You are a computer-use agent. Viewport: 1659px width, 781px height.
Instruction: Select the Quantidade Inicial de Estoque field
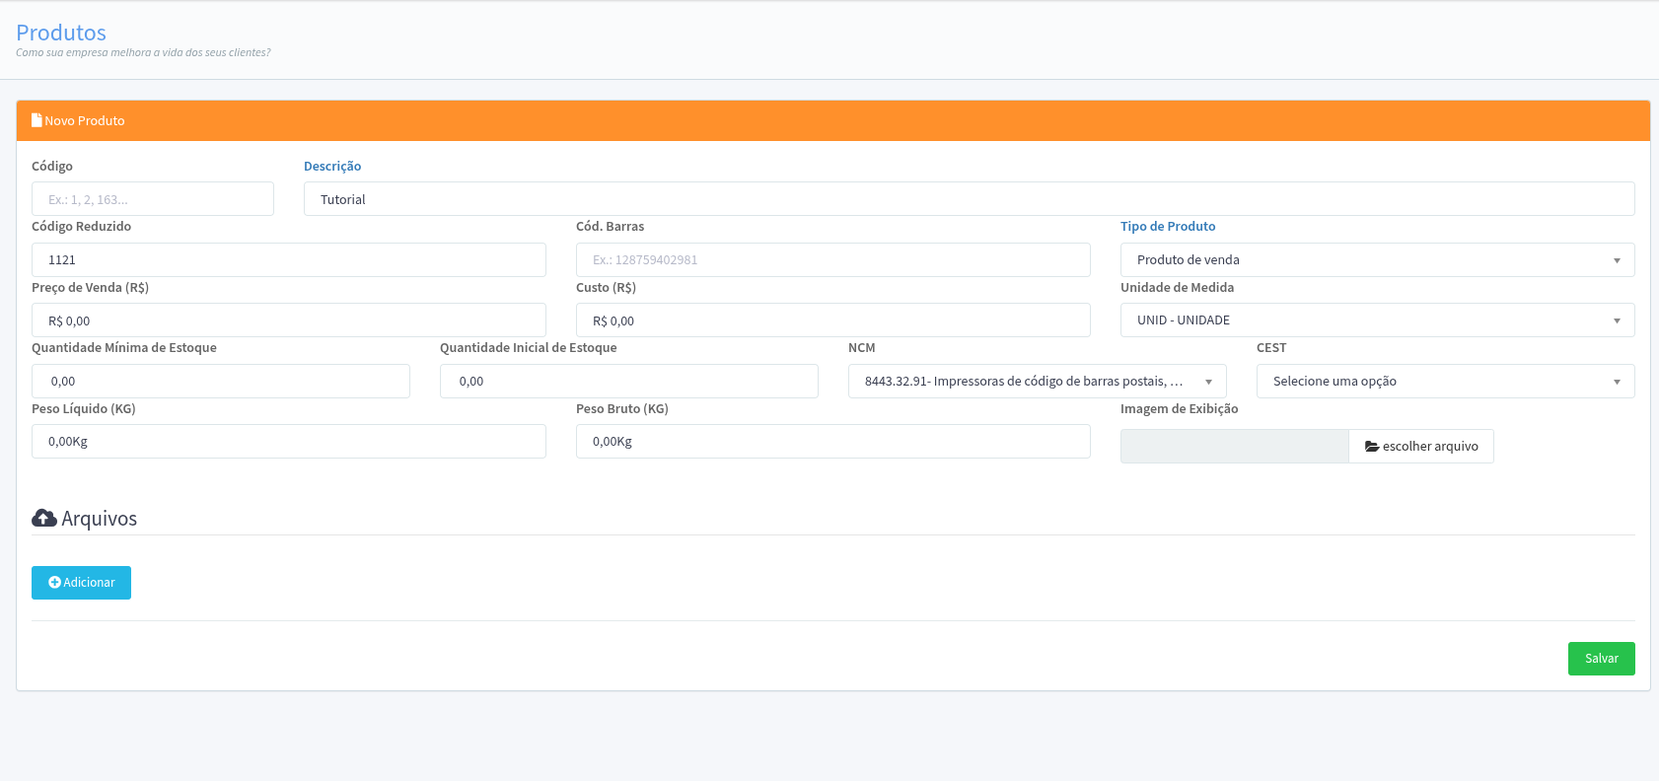[x=628, y=382]
